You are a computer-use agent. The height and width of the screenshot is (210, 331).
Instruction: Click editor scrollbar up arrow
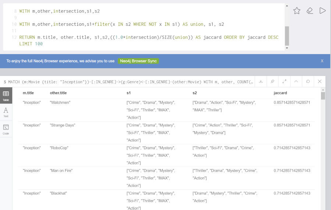[286, 6]
